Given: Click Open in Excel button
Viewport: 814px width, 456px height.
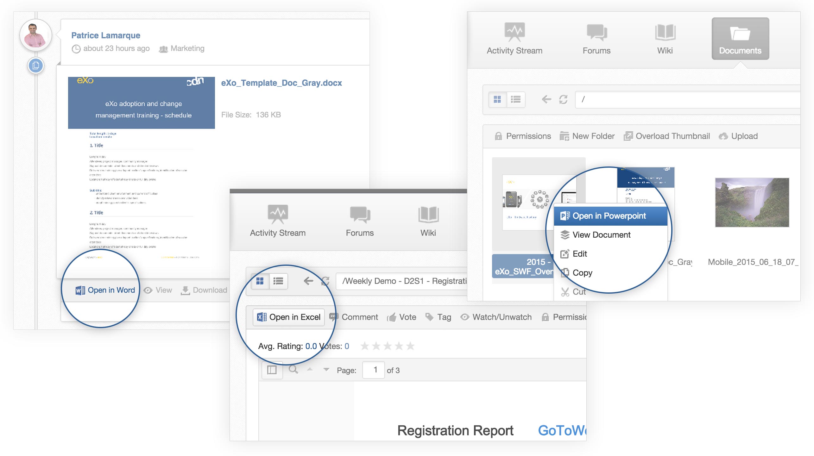Looking at the screenshot, I should [289, 317].
